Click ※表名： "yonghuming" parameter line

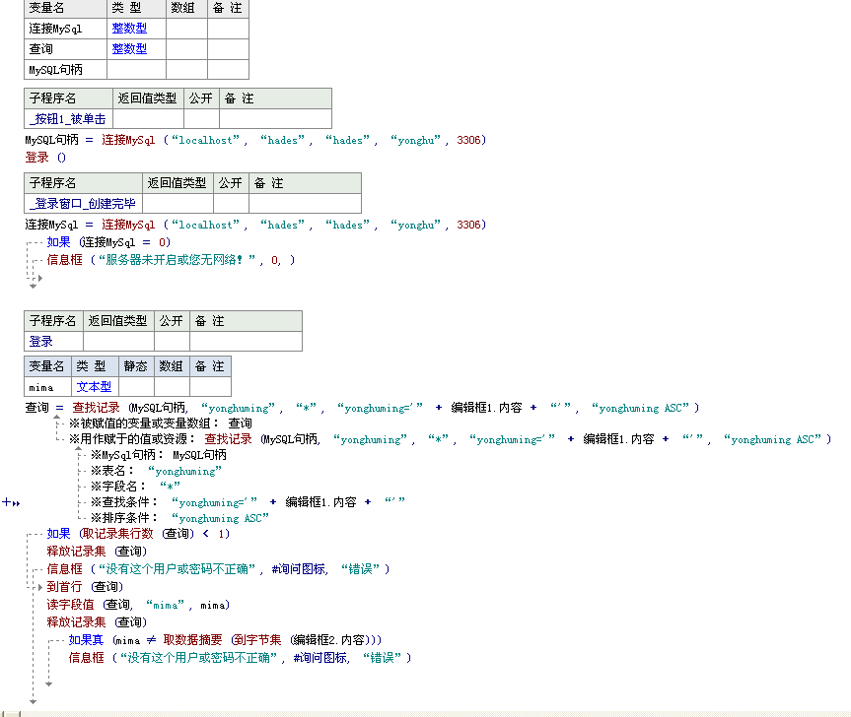click(x=157, y=470)
